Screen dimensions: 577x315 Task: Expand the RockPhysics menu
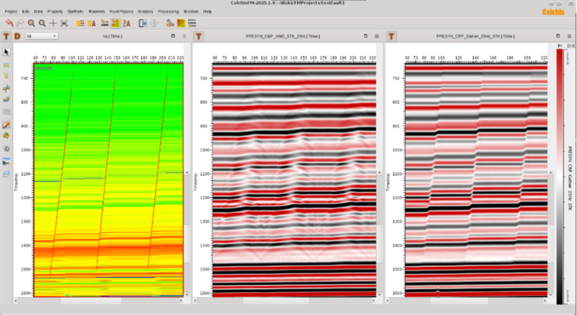pyautogui.click(x=121, y=11)
